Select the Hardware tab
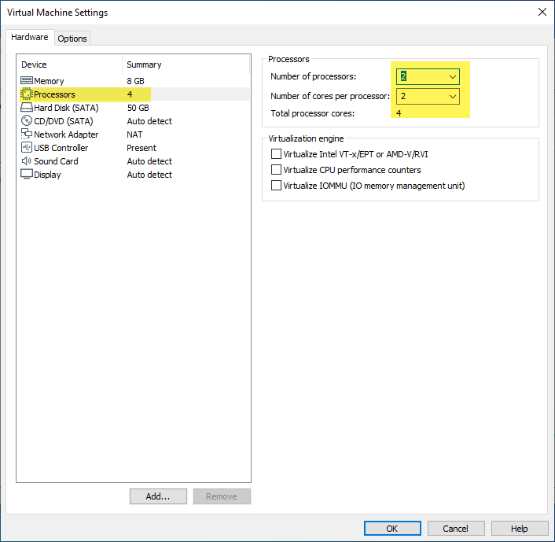Screen dimensions: 555x542 coord(30,37)
